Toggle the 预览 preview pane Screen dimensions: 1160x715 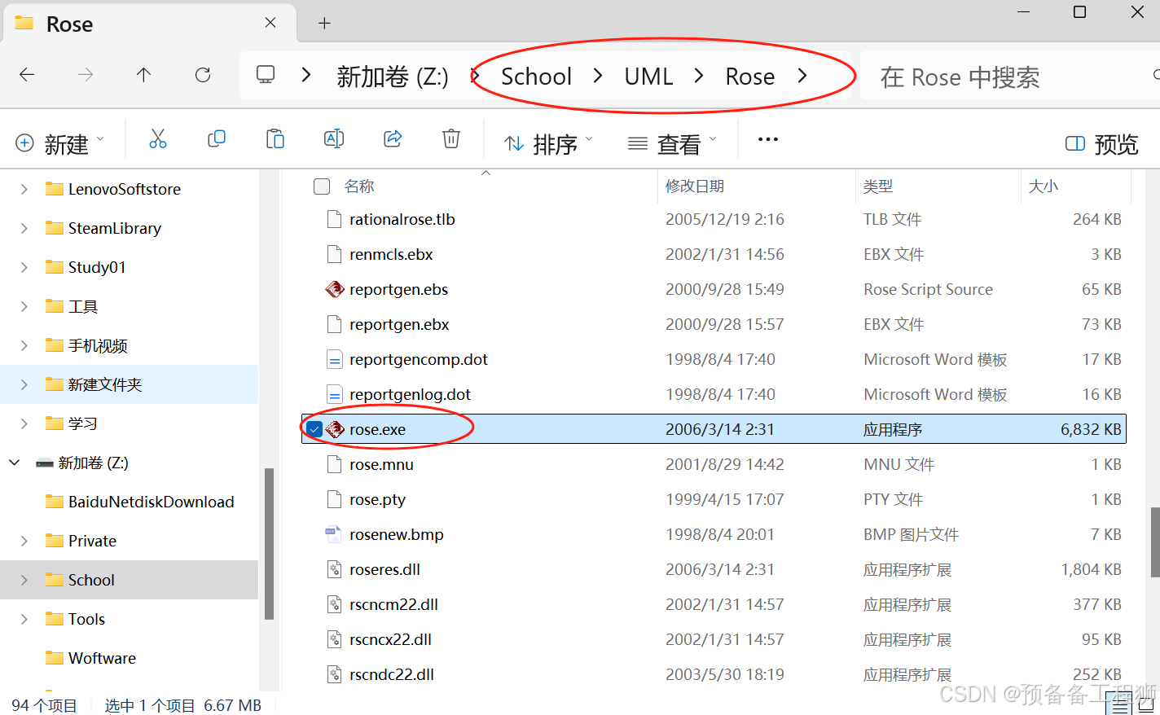click(x=1101, y=144)
